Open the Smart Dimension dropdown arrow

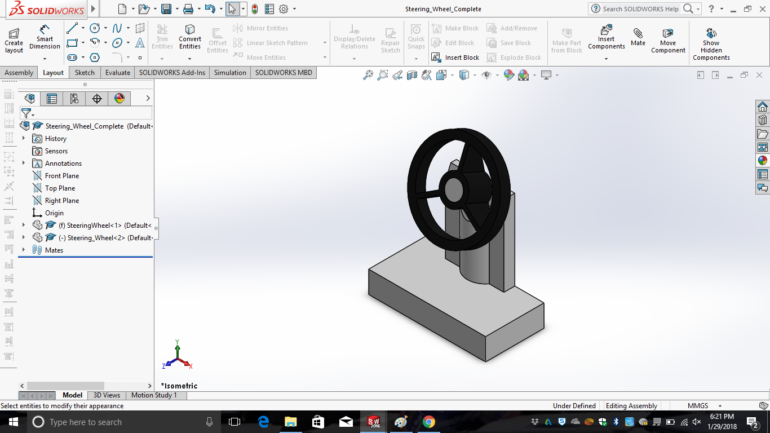45,58
